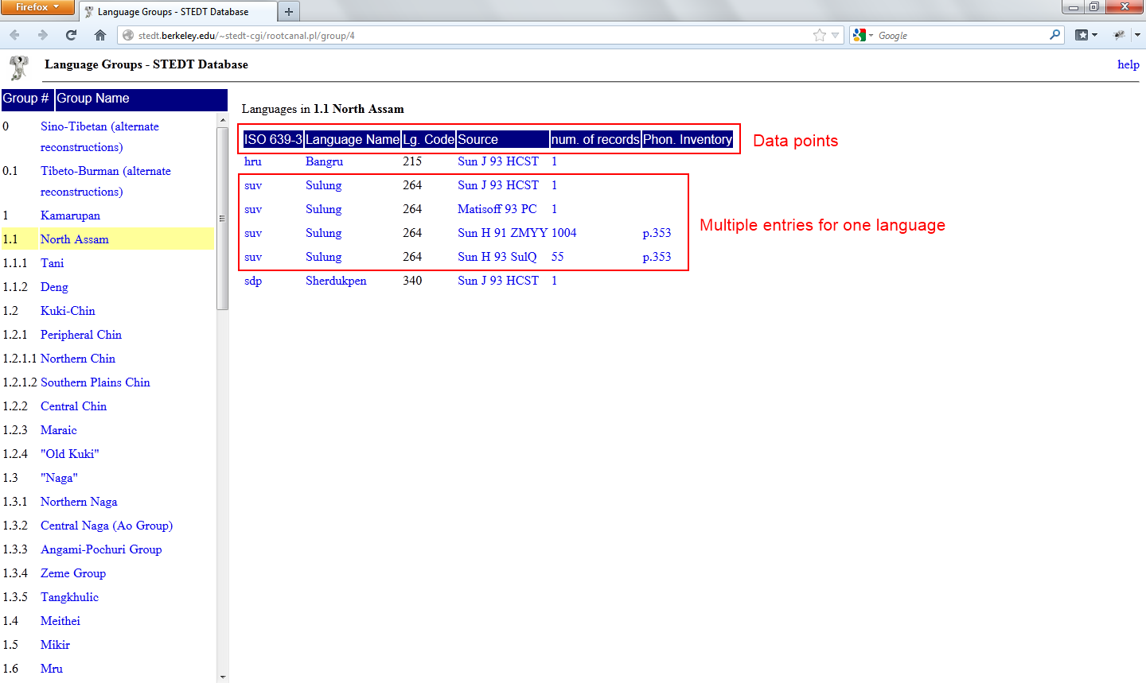Click the sidebar scroll-down arrow
This screenshot has width=1146, height=683.
coord(222,677)
